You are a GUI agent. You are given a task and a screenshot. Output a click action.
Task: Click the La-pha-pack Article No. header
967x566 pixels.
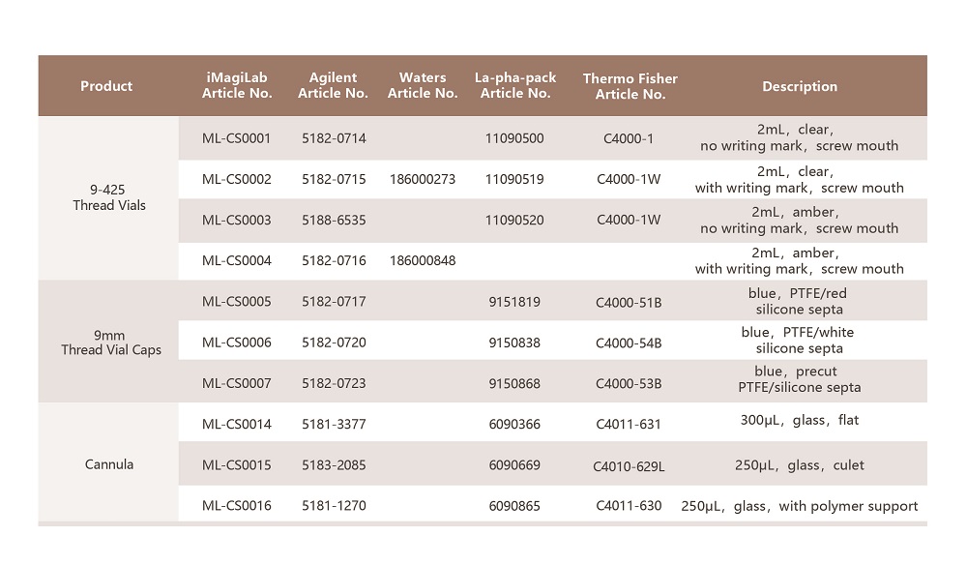pos(514,86)
